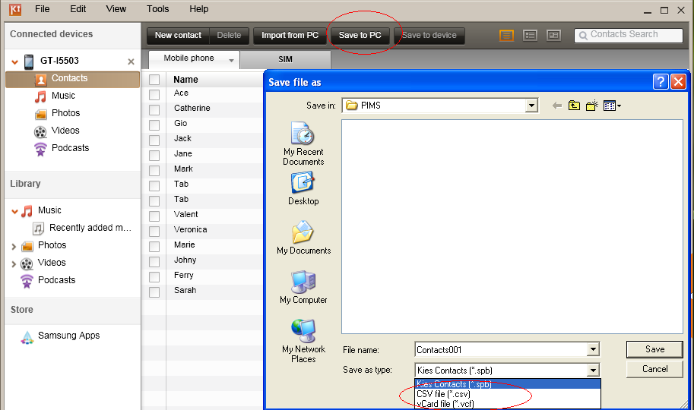This screenshot has width=694, height=410.
Task: Click the Save dialog help question icon
Action: (661, 82)
